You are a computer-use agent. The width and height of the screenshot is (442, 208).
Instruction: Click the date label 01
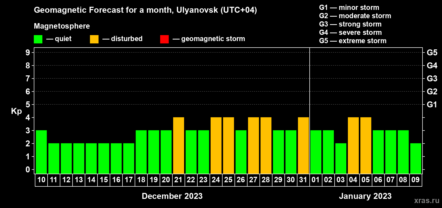tap(316, 180)
